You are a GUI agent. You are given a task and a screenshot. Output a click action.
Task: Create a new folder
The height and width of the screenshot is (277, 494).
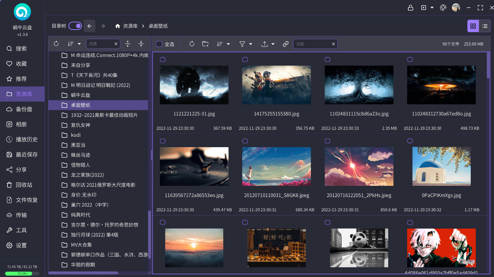[x=205, y=44]
